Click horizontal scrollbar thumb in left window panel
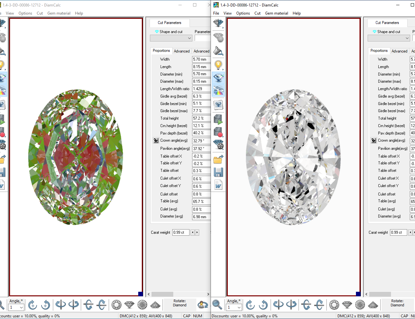Image resolution: width=415 pixels, height=319 pixels. point(162,294)
